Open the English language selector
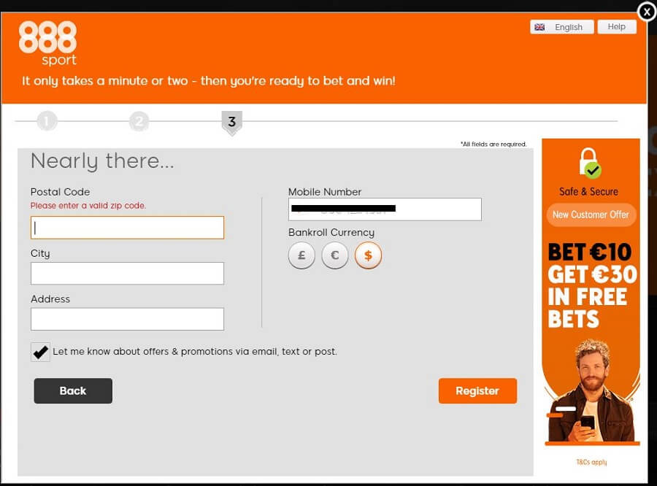Screen dimensions: 657x486 [x=561, y=27]
